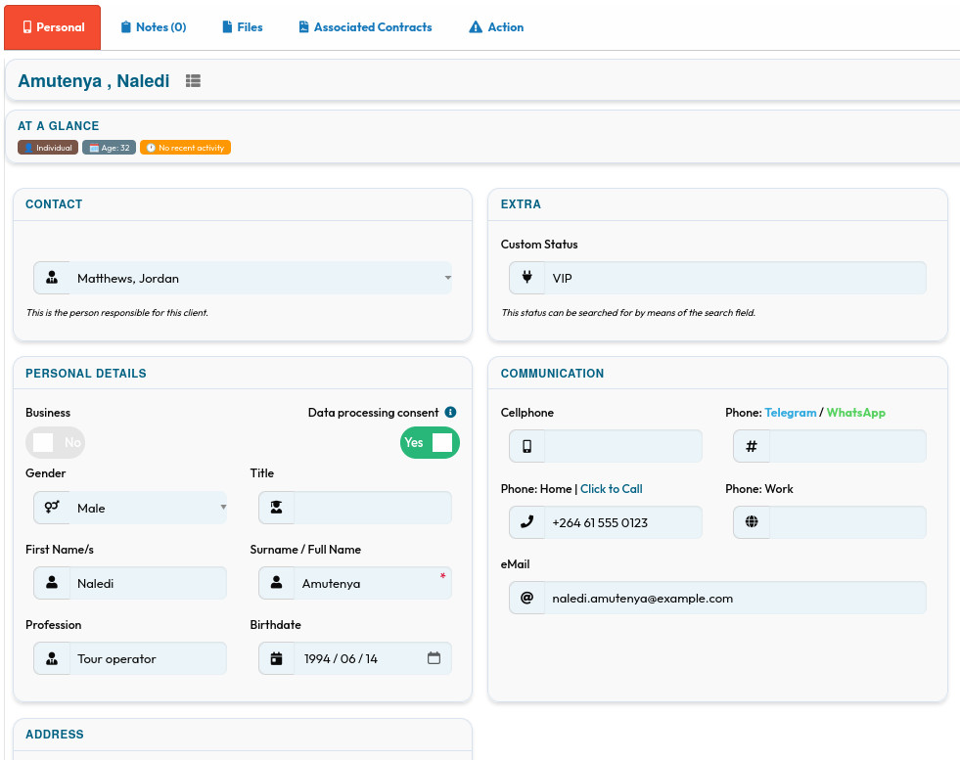Click the ADDRESS section heading
The height and width of the screenshot is (760, 960).
click(x=55, y=735)
